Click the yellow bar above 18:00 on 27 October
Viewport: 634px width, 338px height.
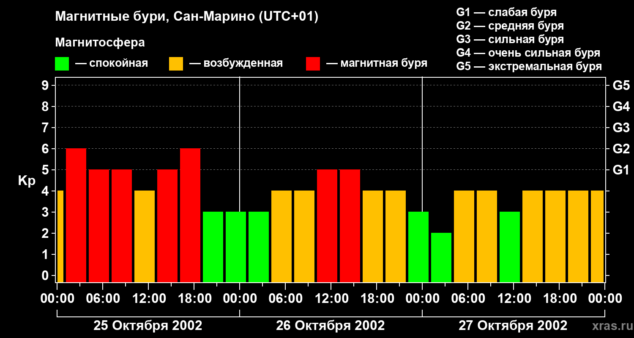tap(555, 237)
